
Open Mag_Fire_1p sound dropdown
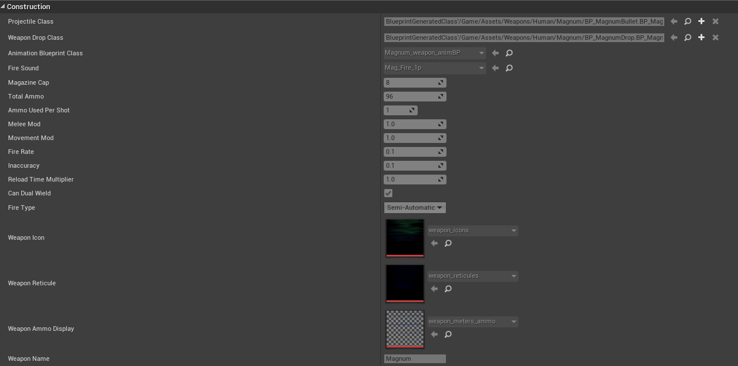pyautogui.click(x=435, y=68)
